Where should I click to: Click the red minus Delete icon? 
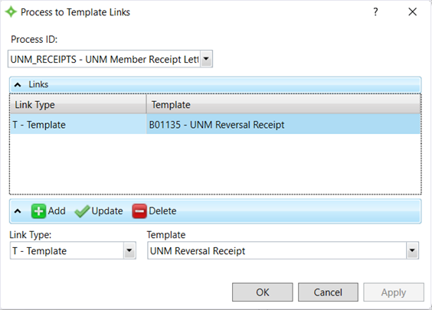(139, 211)
